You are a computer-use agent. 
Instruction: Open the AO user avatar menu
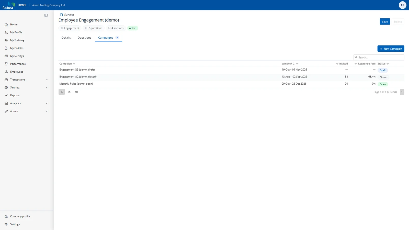402,5
